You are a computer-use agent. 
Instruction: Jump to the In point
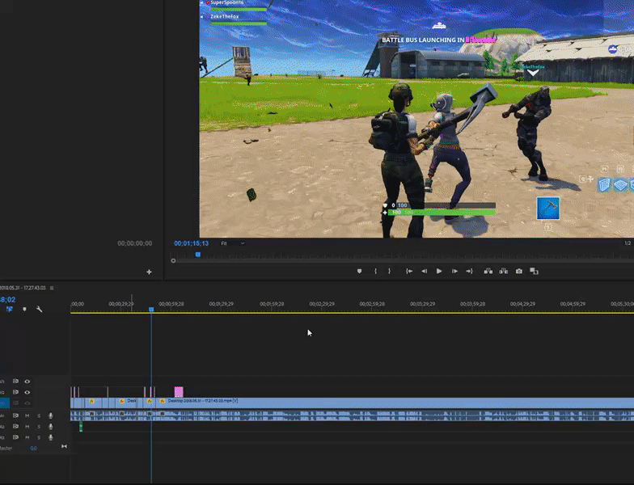point(409,272)
